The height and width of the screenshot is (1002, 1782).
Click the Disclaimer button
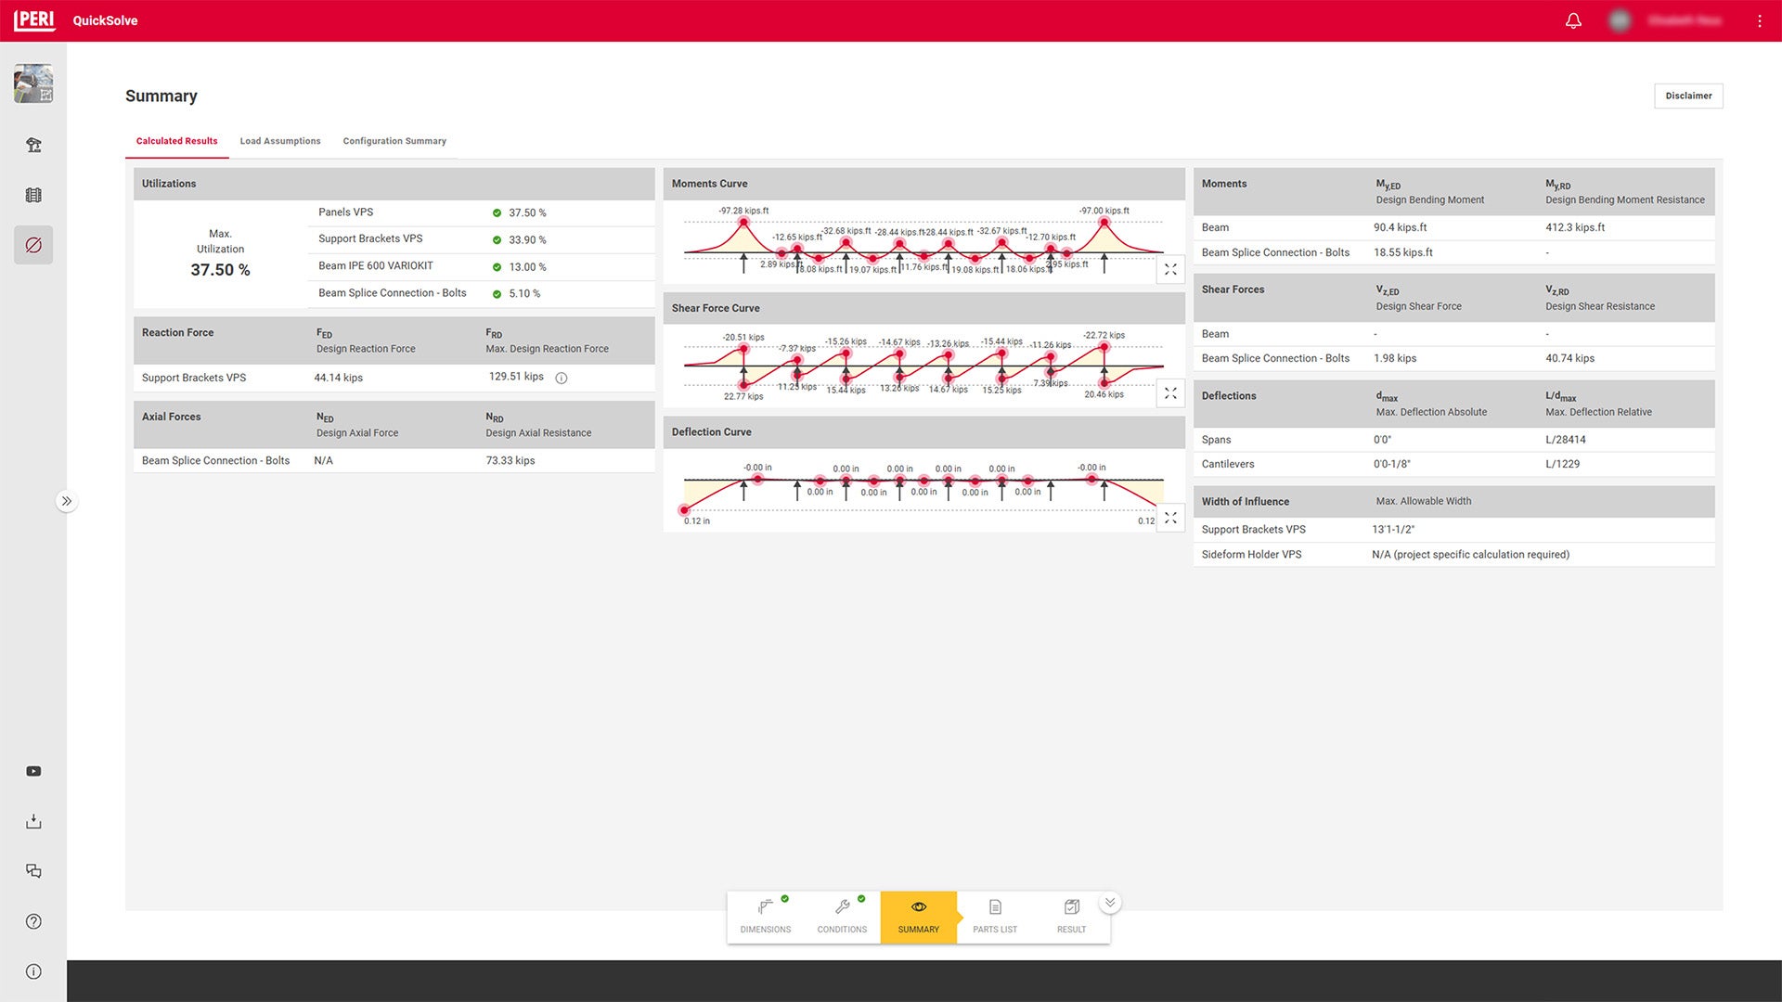pyautogui.click(x=1687, y=96)
